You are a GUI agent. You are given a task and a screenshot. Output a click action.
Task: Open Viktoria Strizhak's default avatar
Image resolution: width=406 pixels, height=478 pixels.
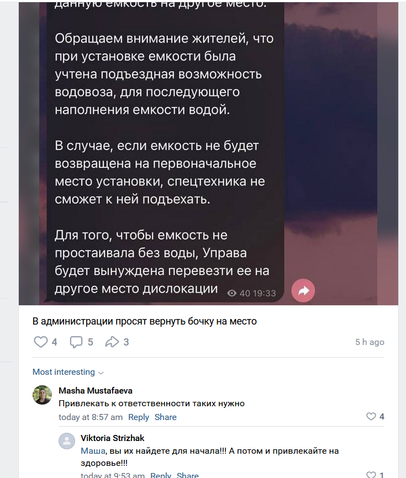pyautogui.click(x=67, y=441)
